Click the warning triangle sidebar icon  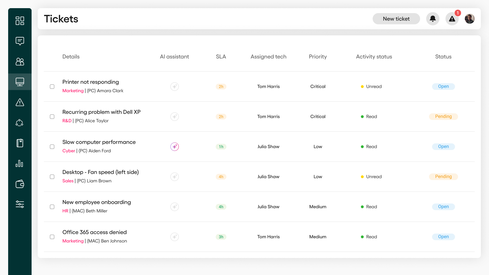(20, 102)
